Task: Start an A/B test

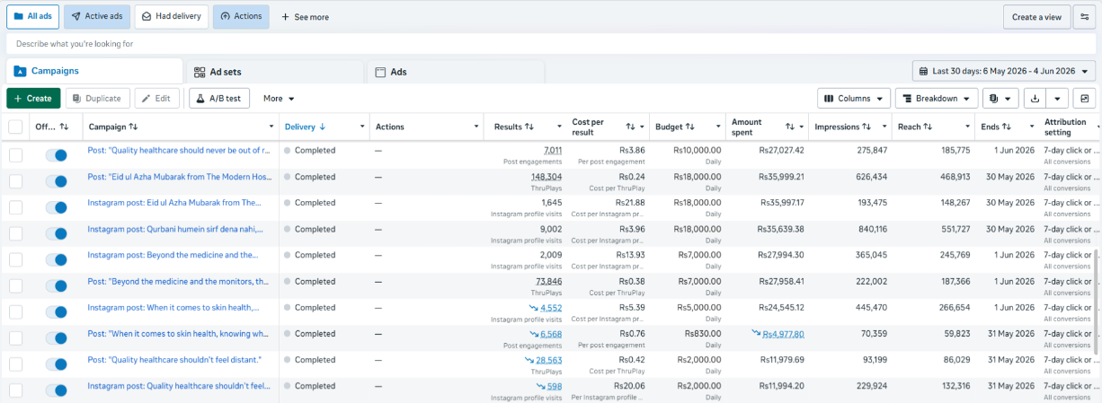Action: click(218, 98)
